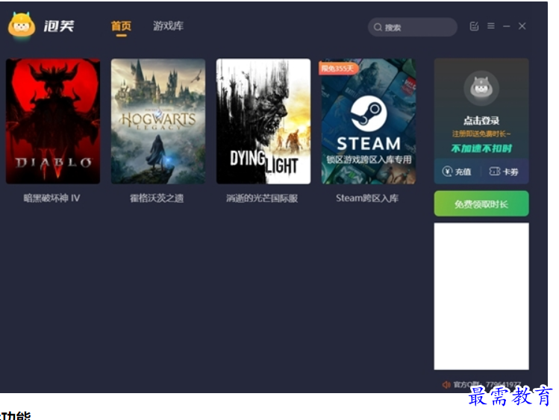Screen dimensions: 559x420
Task: Open the Steam cross-region cover card
Action: pos(369,121)
